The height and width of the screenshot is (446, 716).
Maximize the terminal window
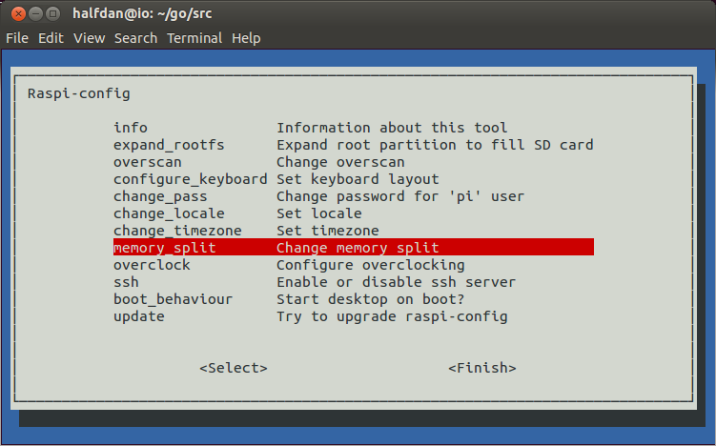pyautogui.click(x=53, y=13)
